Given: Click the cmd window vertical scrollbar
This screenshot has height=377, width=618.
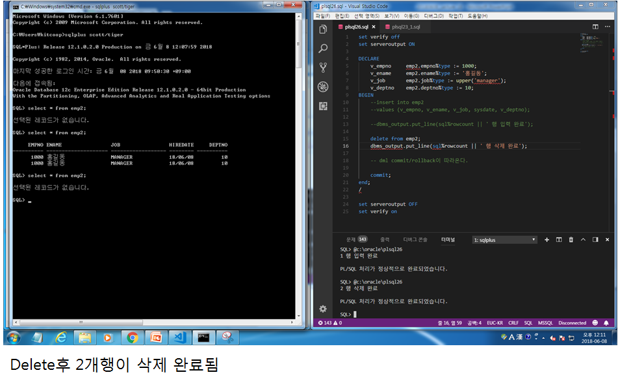Looking at the screenshot, I should pos(298,165).
